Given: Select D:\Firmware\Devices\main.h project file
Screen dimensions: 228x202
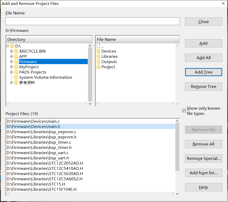Looking at the screenshot, I should click(x=91, y=126).
